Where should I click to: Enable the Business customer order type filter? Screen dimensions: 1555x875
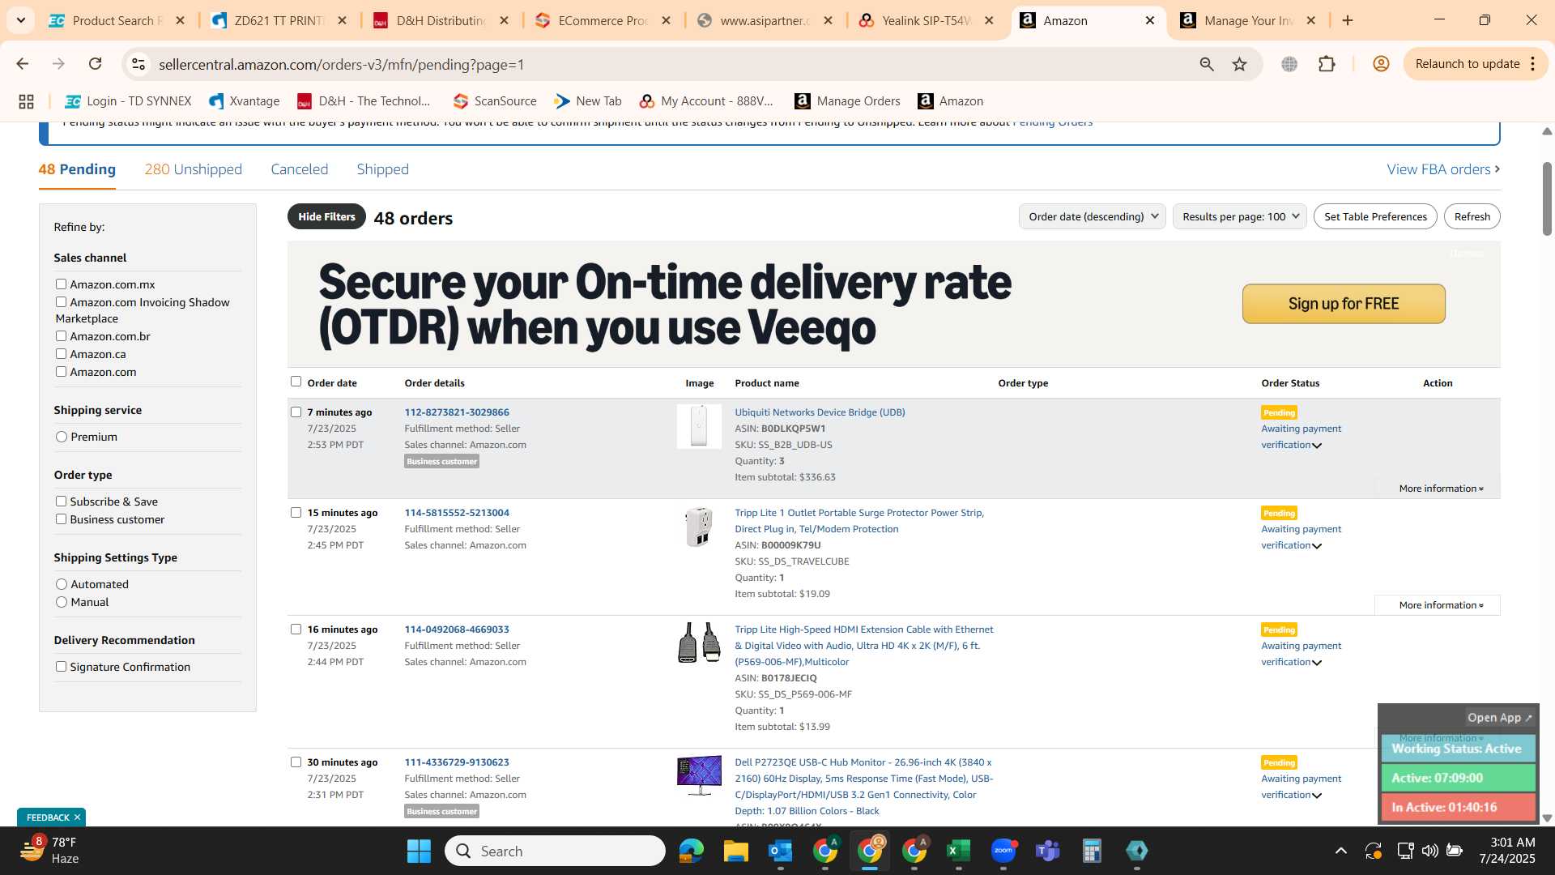point(61,519)
